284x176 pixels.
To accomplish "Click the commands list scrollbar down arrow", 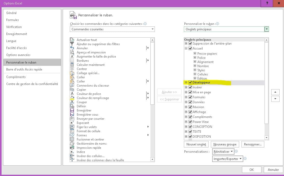I will pyautogui.click(x=152, y=159).
